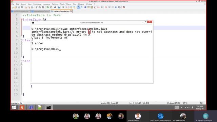Click the Open file toolbar icon

[x=16, y=7]
